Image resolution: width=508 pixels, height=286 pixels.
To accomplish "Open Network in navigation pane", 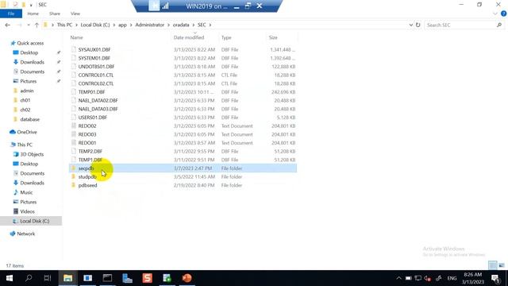I will pyautogui.click(x=25, y=234).
